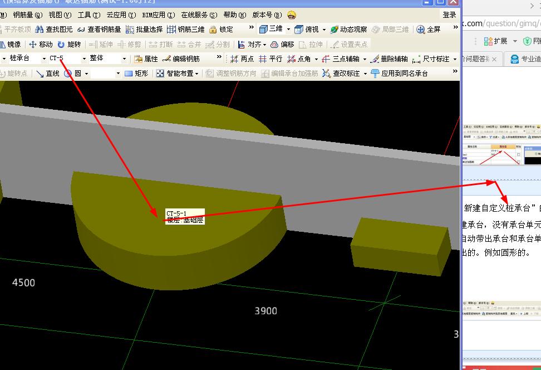Open the 工具 menu

point(88,15)
